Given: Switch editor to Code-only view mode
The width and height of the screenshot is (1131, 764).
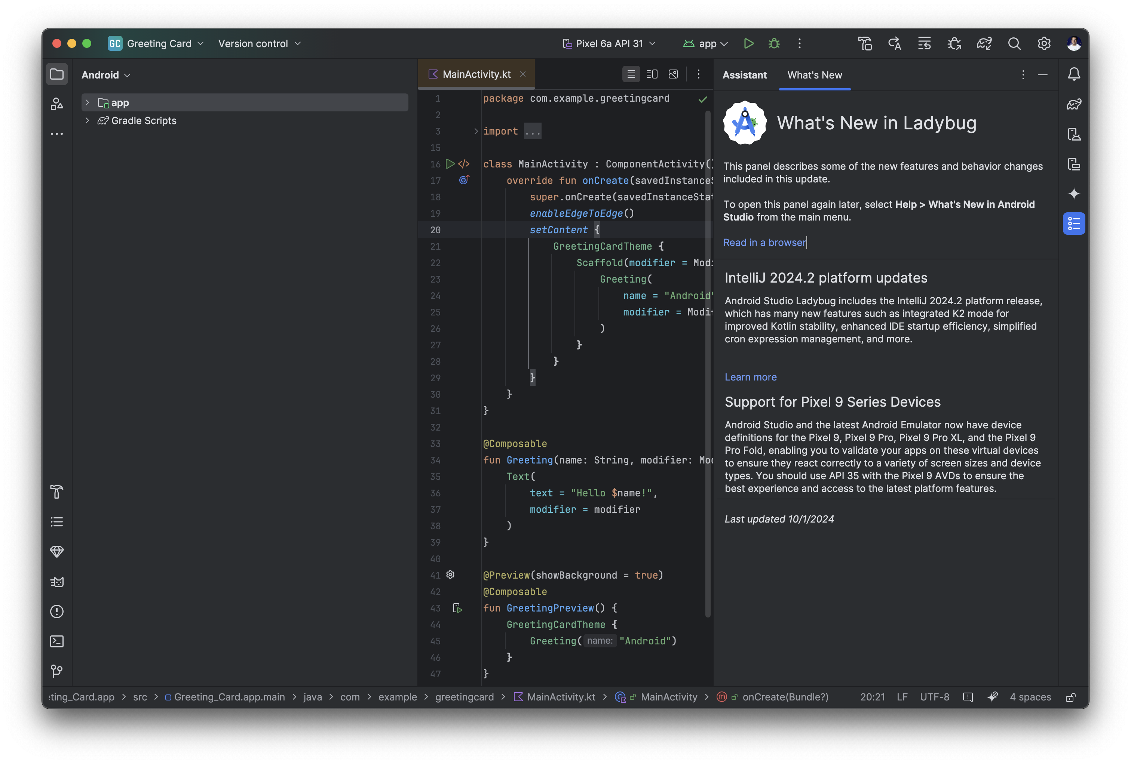Looking at the screenshot, I should [x=631, y=74].
